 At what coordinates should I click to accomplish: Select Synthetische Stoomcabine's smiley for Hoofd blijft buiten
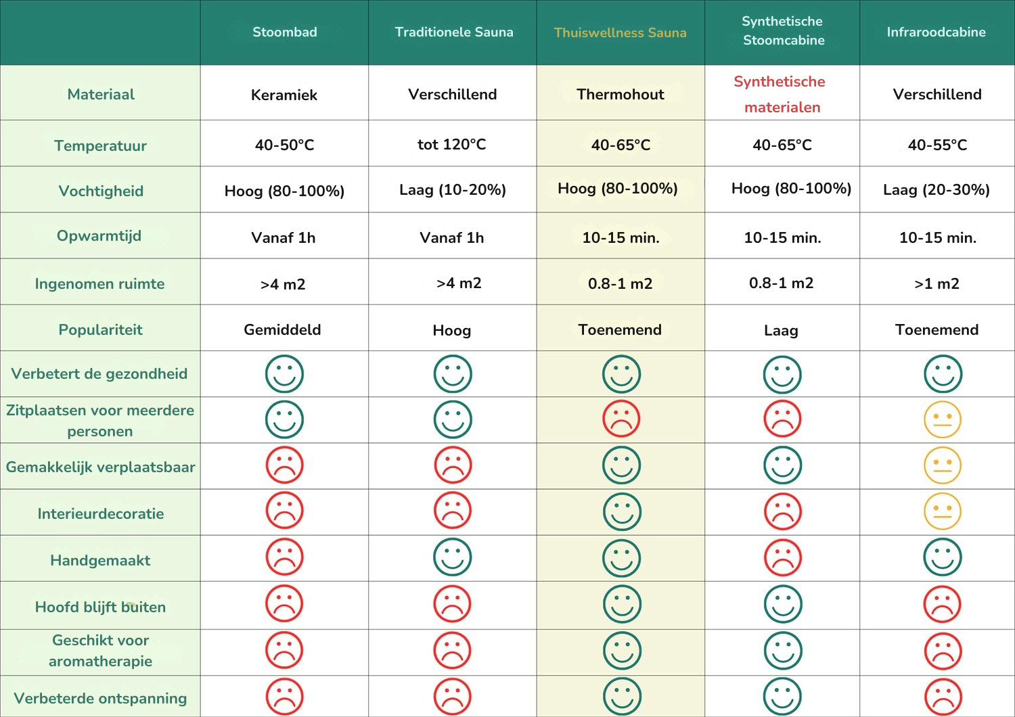782,604
